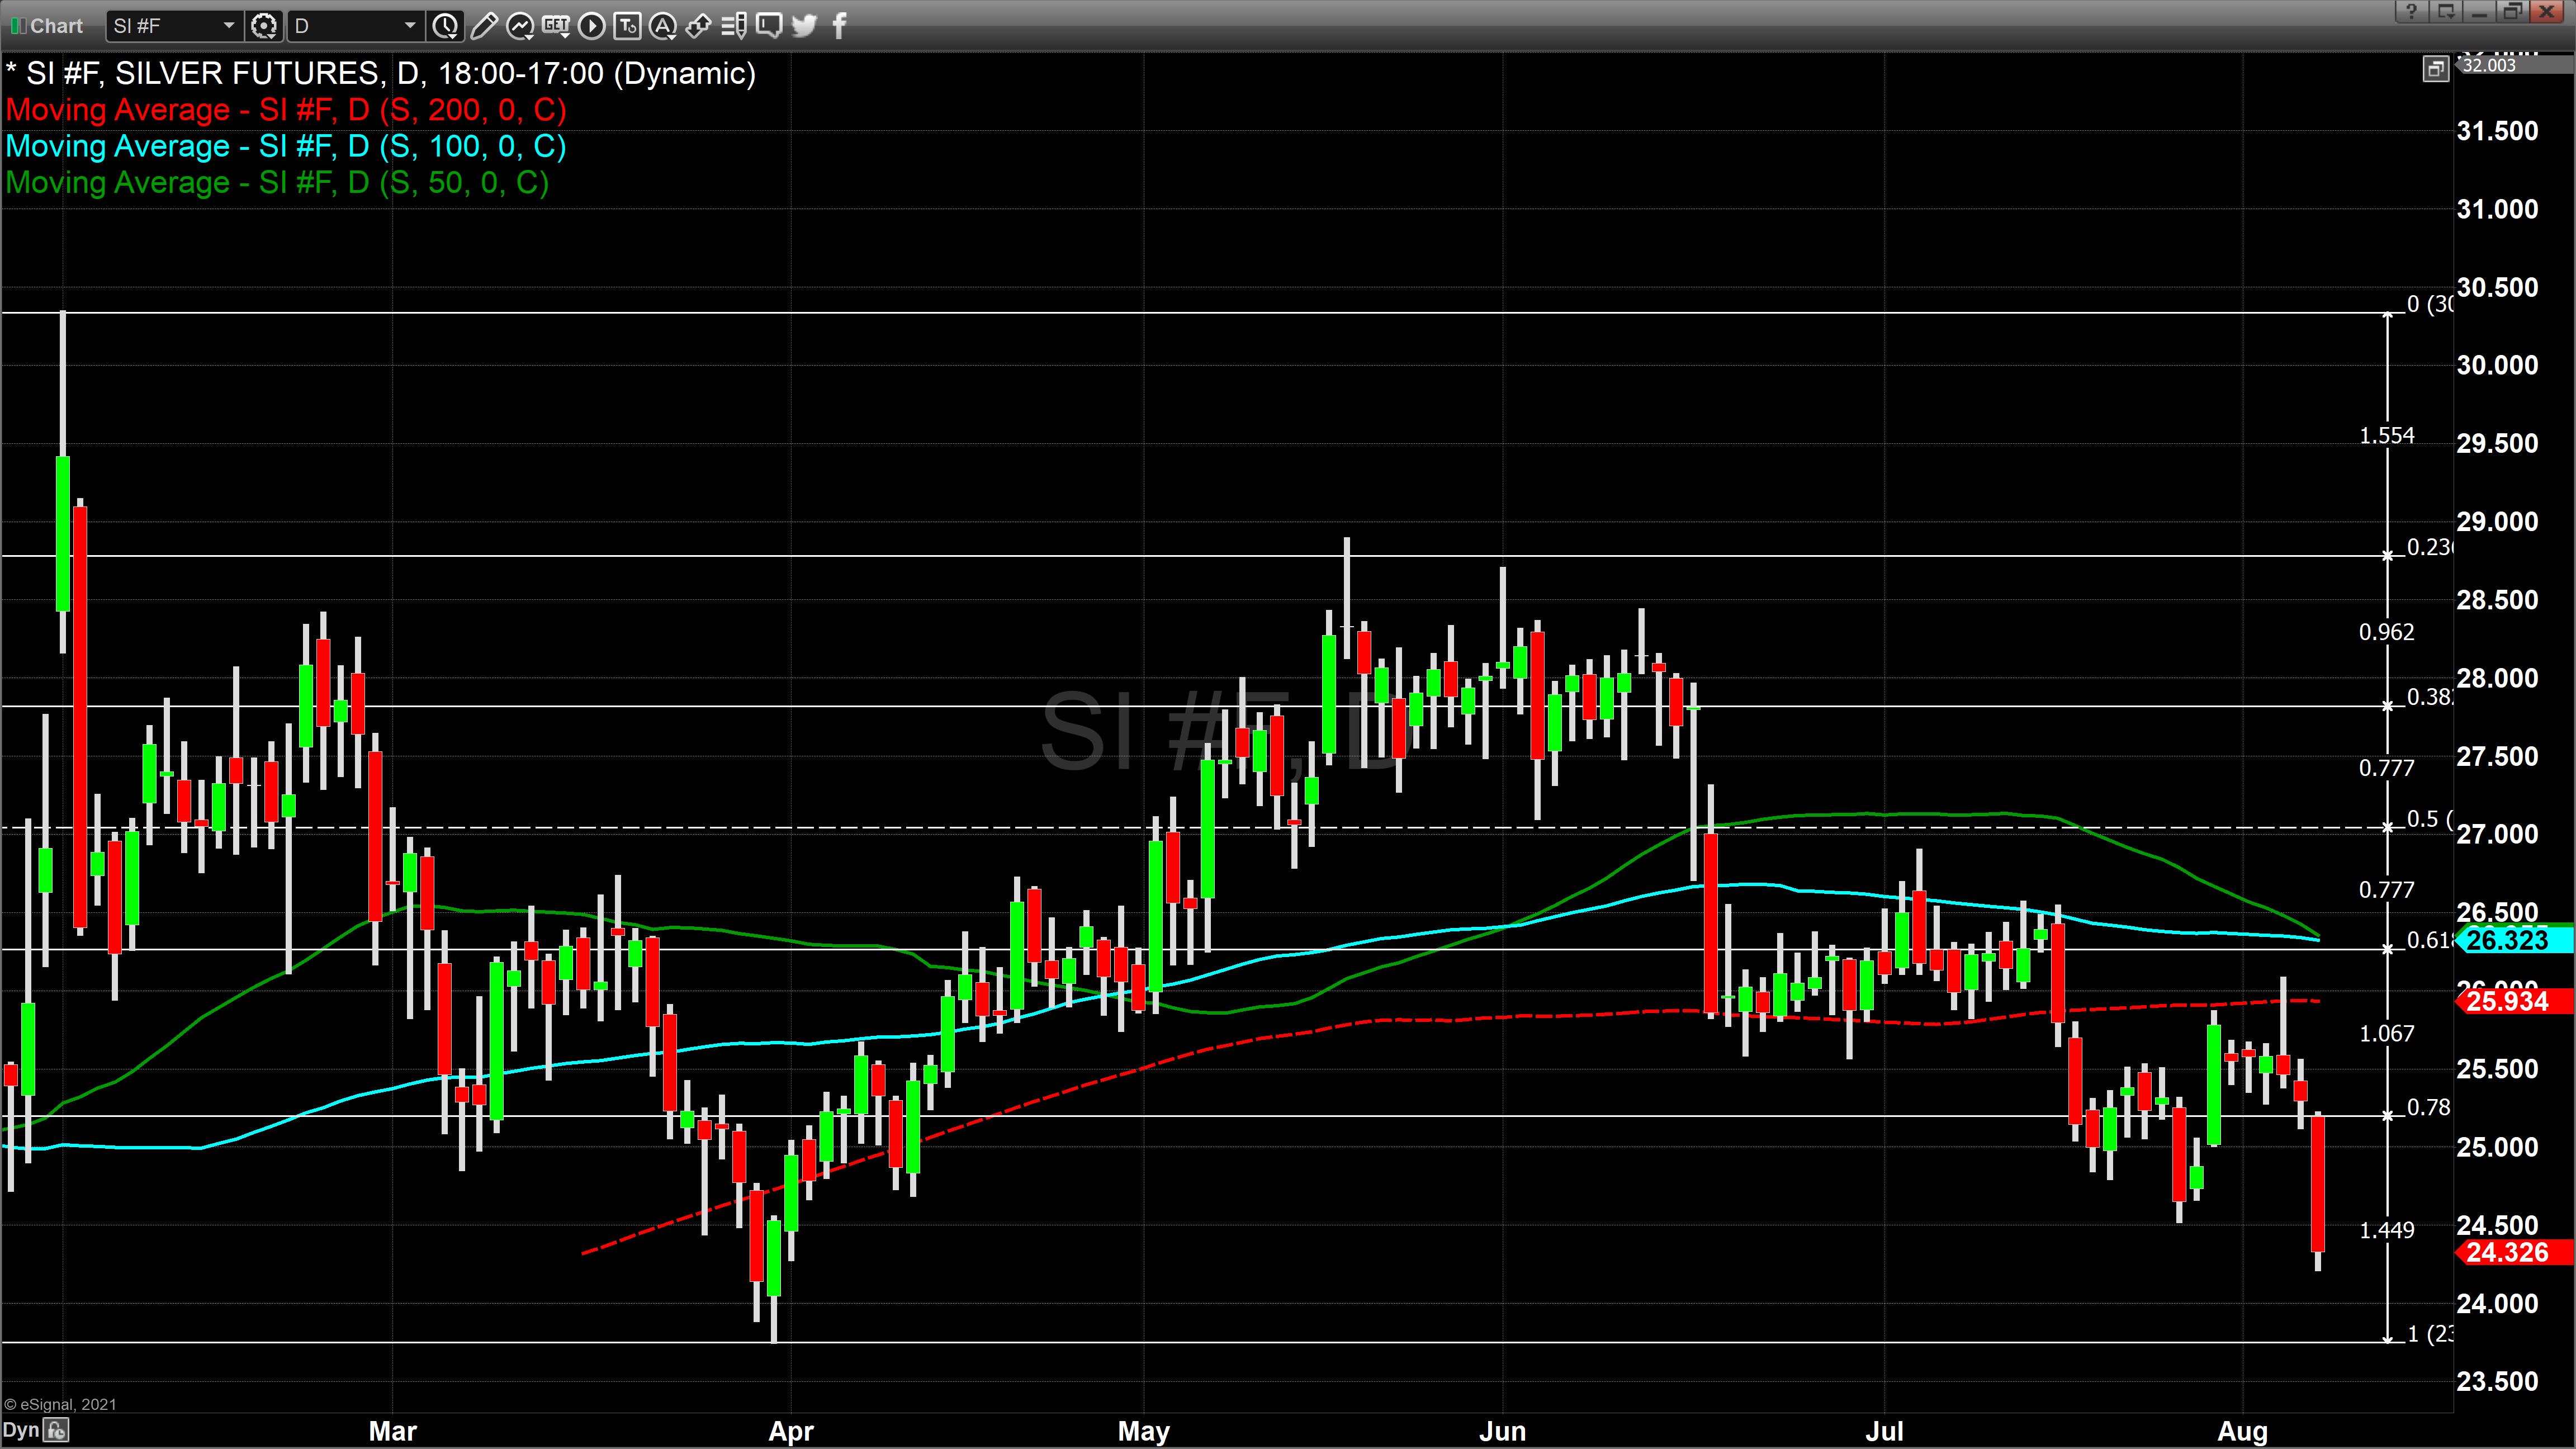The width and height of the screenshot is (2576, 1449).
Task: Open the studies line-chart menu
Action: click(x=520, y=26)
